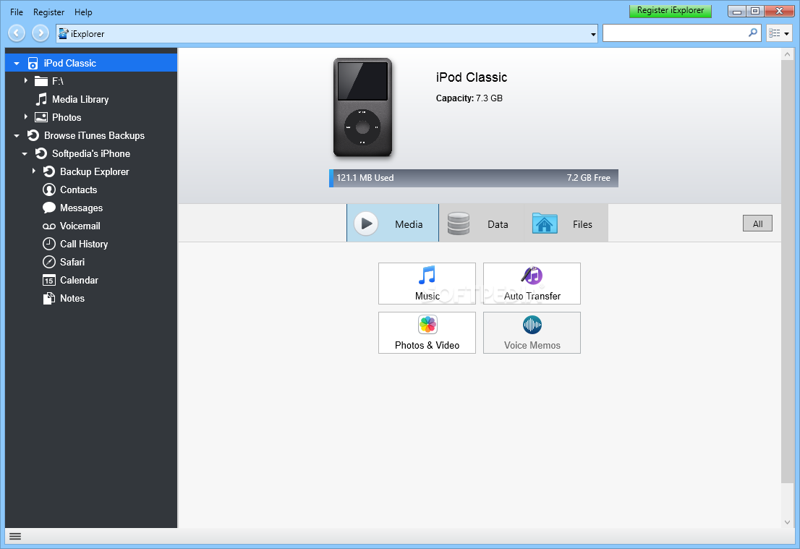Expand the F:\ folder node

[x=25, y=80]
